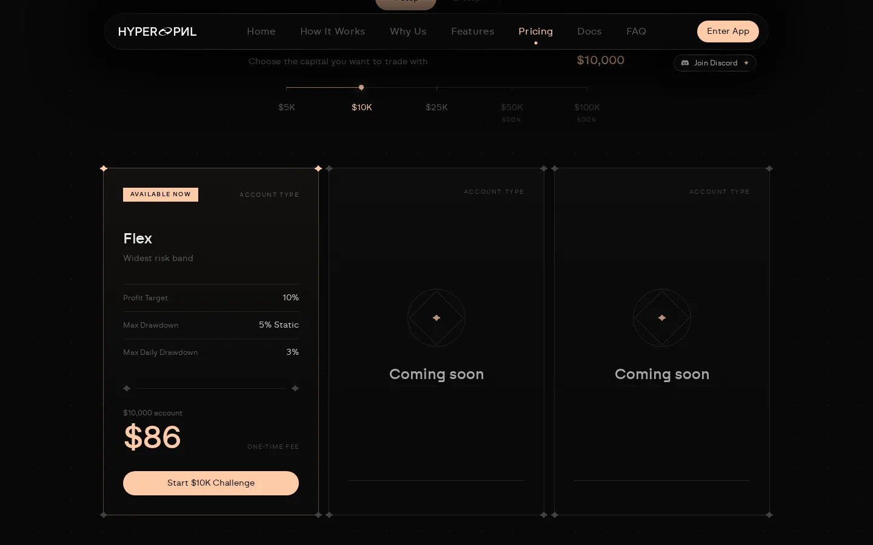Select the $5K capital option
This screenshot has width=873, height=545.
point(287,107)
